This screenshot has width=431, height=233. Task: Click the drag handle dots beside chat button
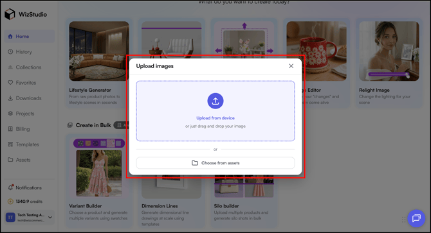point(403,220)
